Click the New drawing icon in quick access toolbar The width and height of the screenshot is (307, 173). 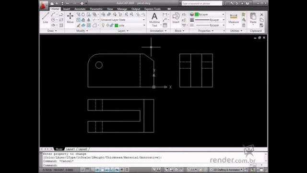tap(52, 3)
